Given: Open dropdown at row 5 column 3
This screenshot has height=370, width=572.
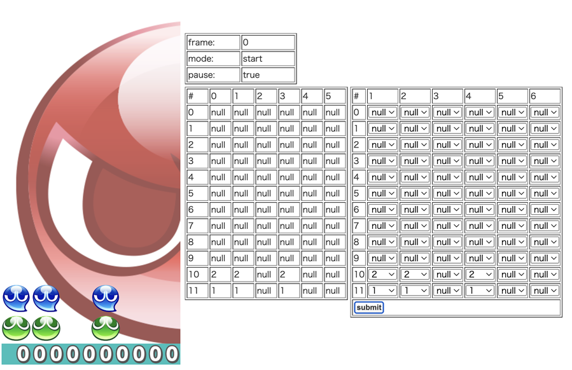Looking at the screenshot, I should point(447,193).
